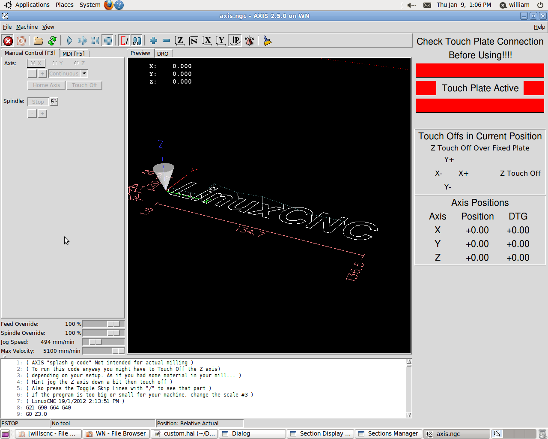Switch to Manual Control tab
The width and height of the screenshot is (548, 439).
coord(30,53)
